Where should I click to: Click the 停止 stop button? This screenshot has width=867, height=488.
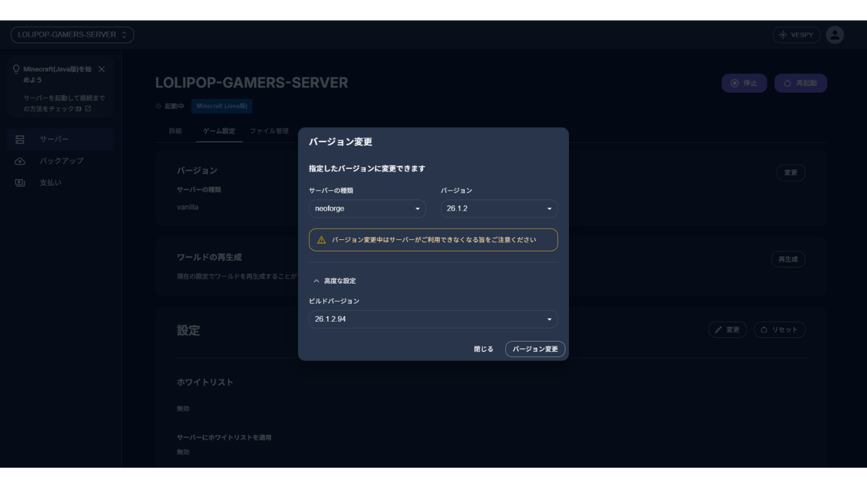point(744,83)
